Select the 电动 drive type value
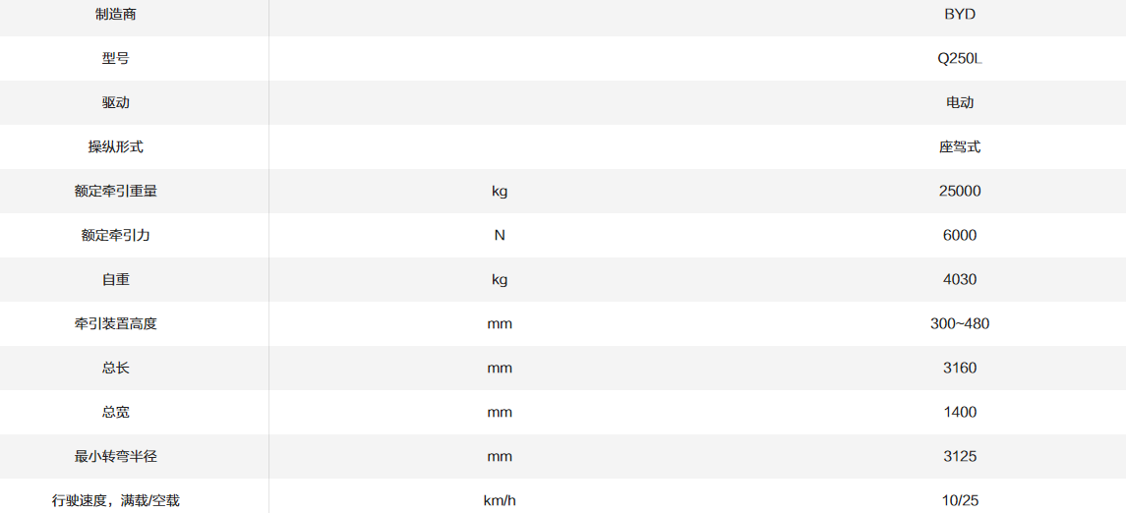Screen dimensions: 1126x513 tap(959, 103)
